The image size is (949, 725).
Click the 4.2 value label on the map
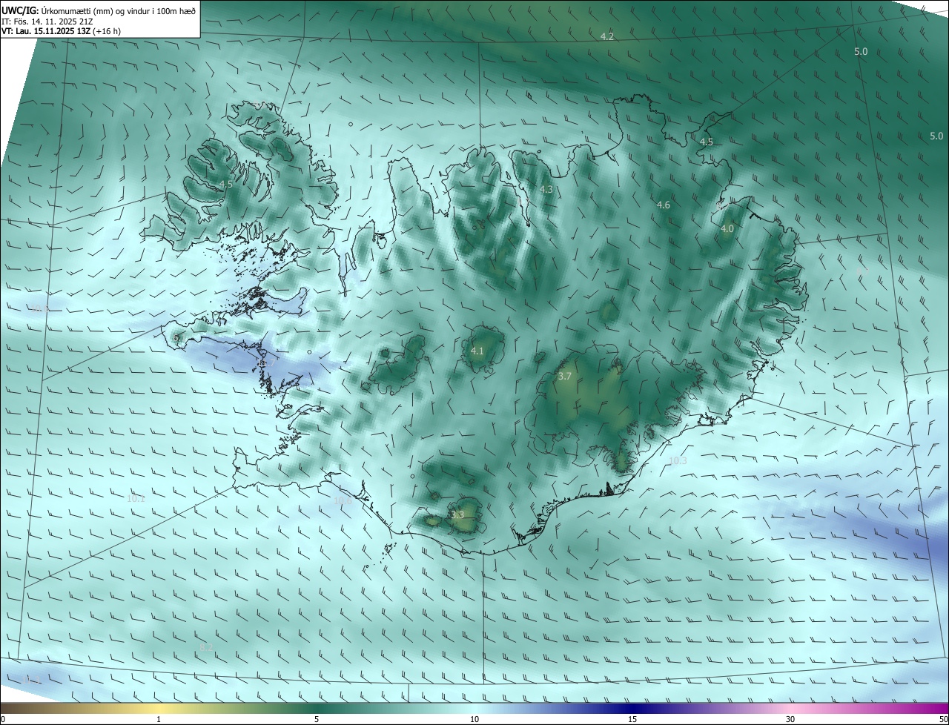(606, 36)
